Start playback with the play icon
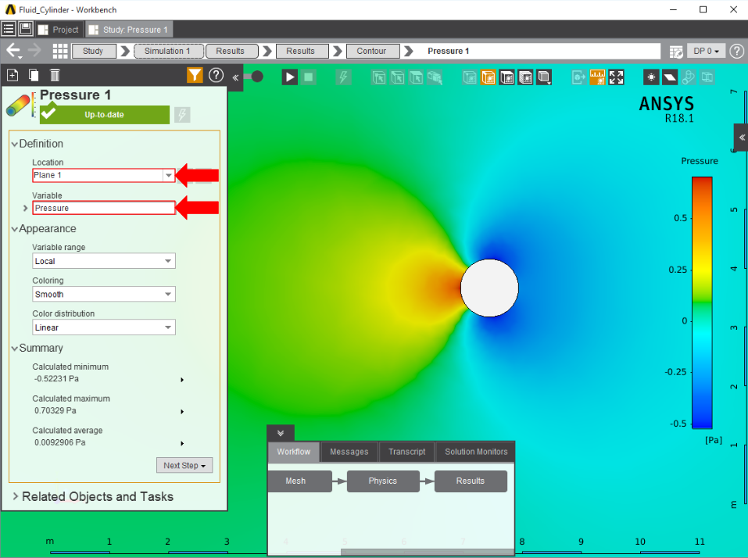The width and height of the screenshot is (748, 558). 289,77
